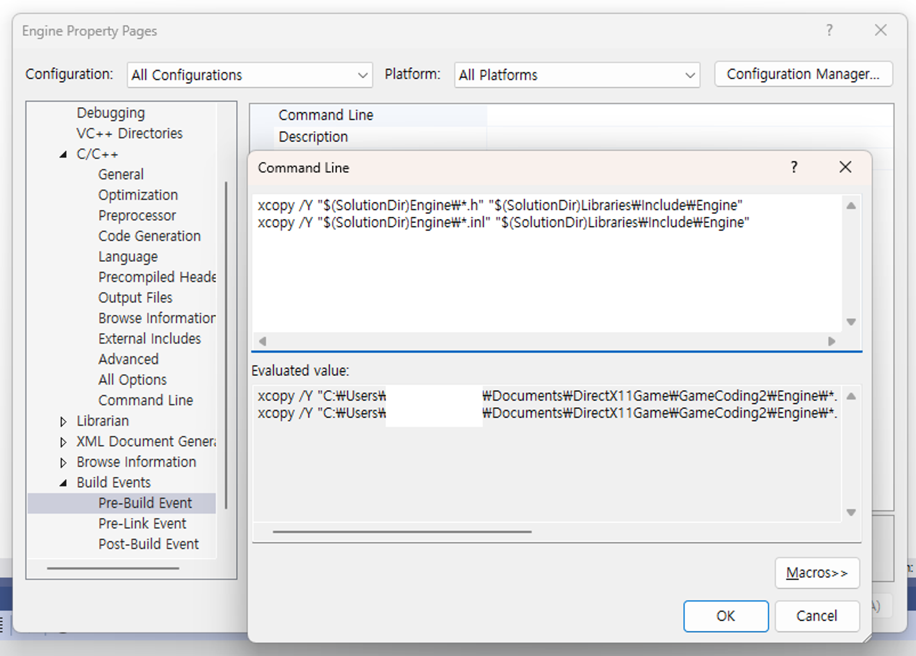Viewport: 916px width, 656px height.
Task: Click the Evaluated value horizontal scrollbar
Action: tap(402, 532)
